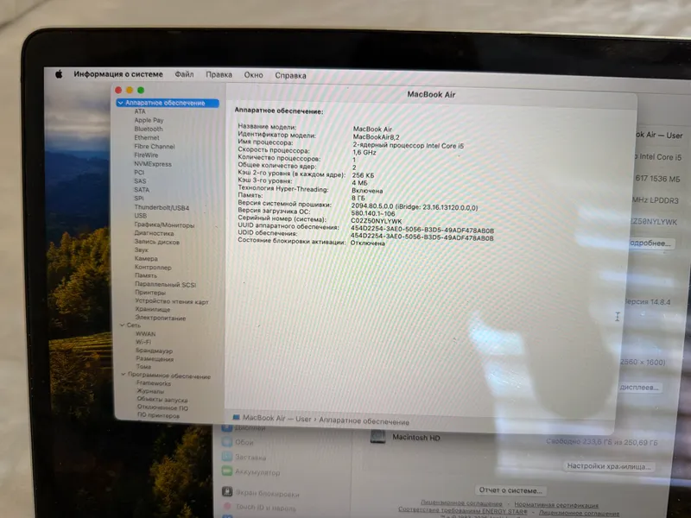Select Устройство чтения карт in sidebar
This screenshot has width=691, height=518.
click(172, 301)
